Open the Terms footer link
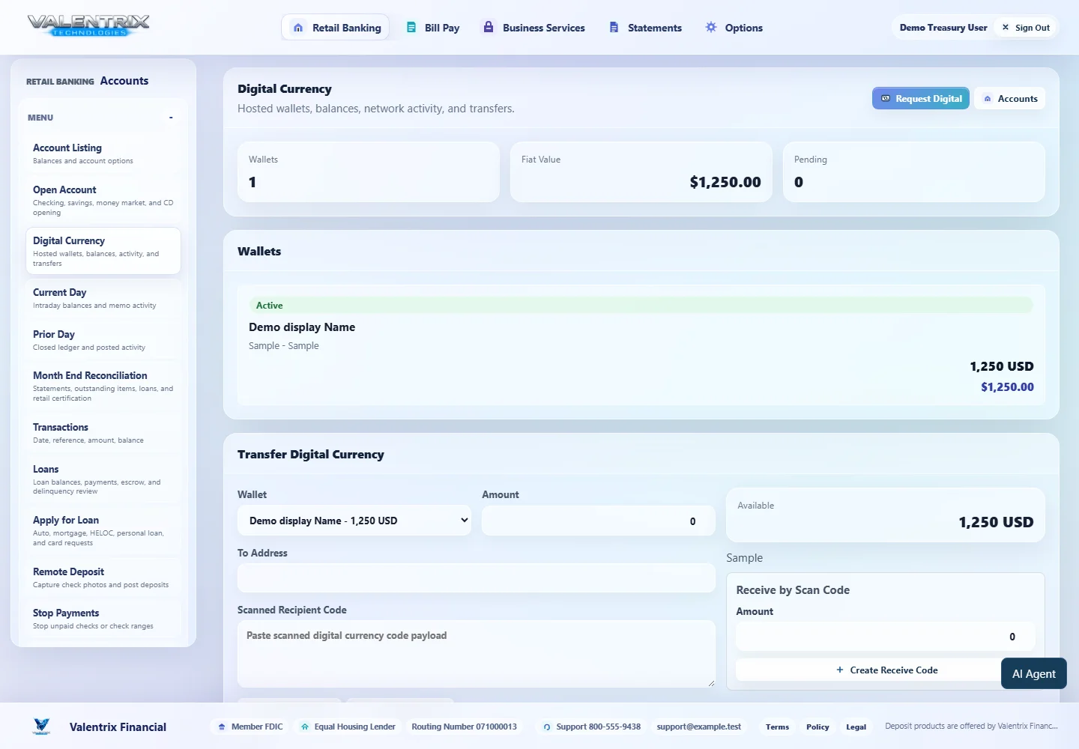 777,727
